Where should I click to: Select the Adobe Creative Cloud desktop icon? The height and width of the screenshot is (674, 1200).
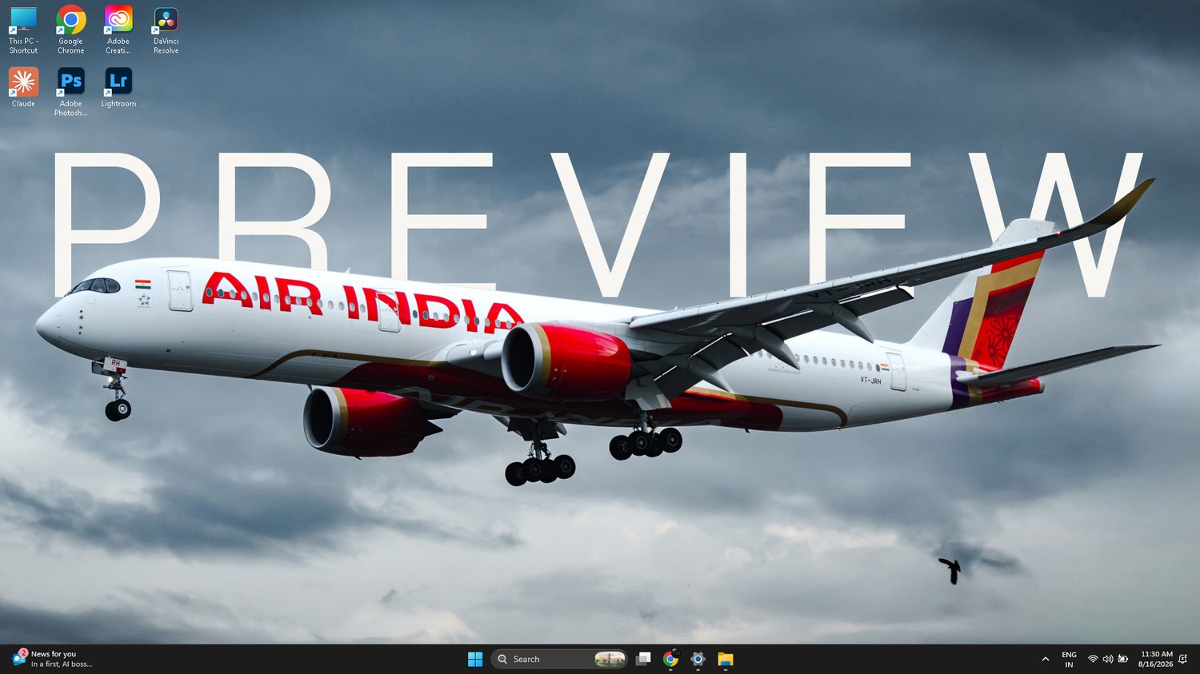pos(118,30)
